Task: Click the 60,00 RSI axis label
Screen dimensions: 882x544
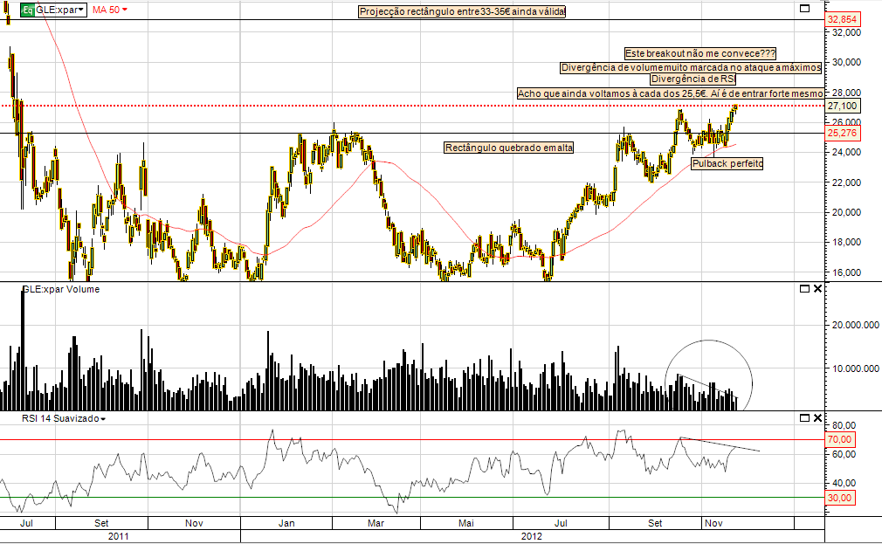Action: coord(844,454)
